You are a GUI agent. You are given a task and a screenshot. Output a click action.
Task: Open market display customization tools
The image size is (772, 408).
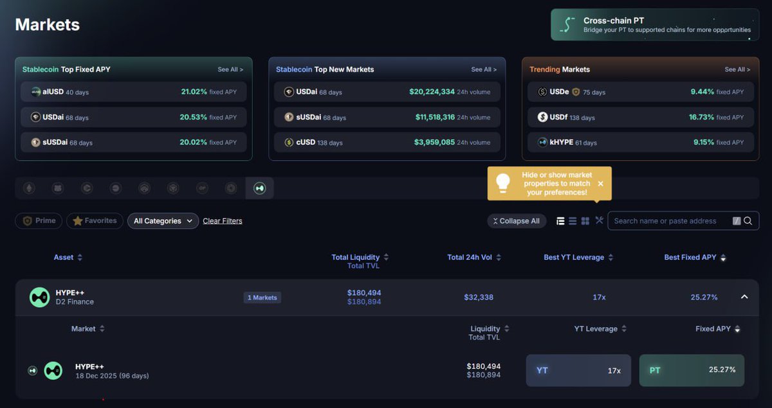pos(599,220)
